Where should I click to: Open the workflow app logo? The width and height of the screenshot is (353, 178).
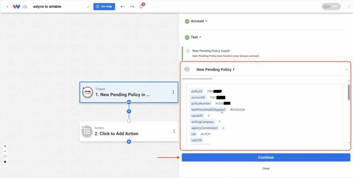(17, 7)
